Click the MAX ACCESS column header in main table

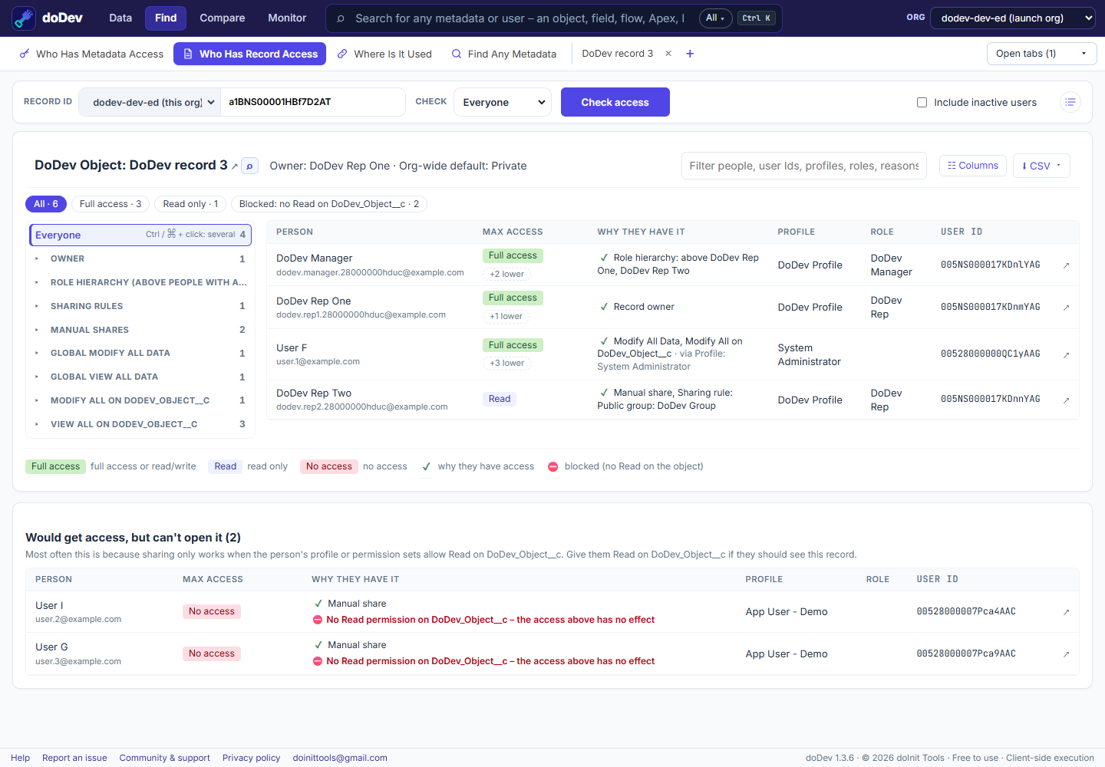click(513, 232)
